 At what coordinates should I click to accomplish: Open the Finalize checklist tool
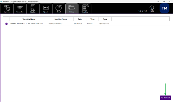(x=33, y=9)
